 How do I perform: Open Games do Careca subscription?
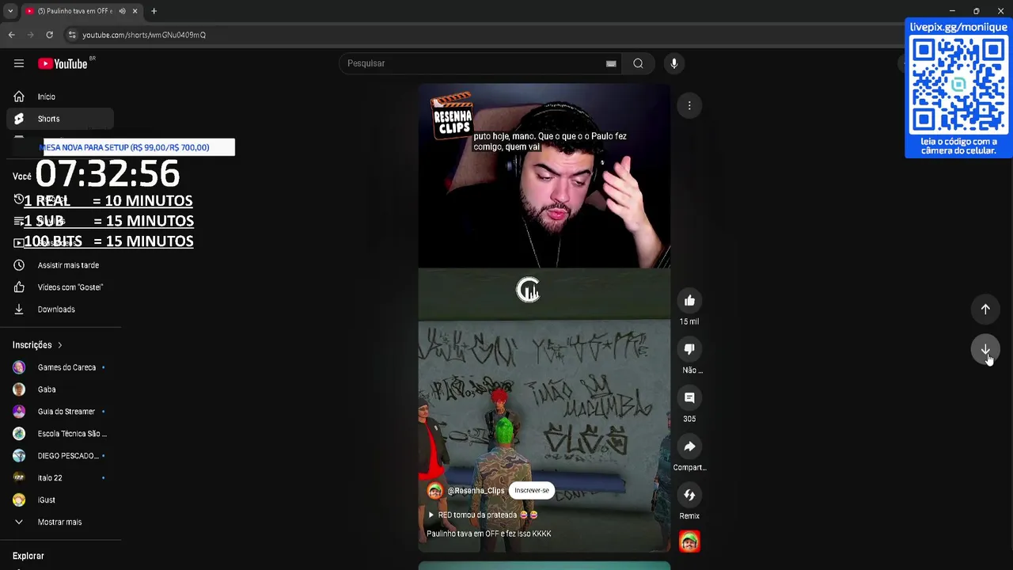tap(60, 367)
